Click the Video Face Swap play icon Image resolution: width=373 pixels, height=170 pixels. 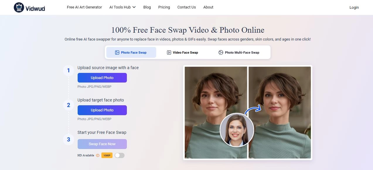(169, 52)
